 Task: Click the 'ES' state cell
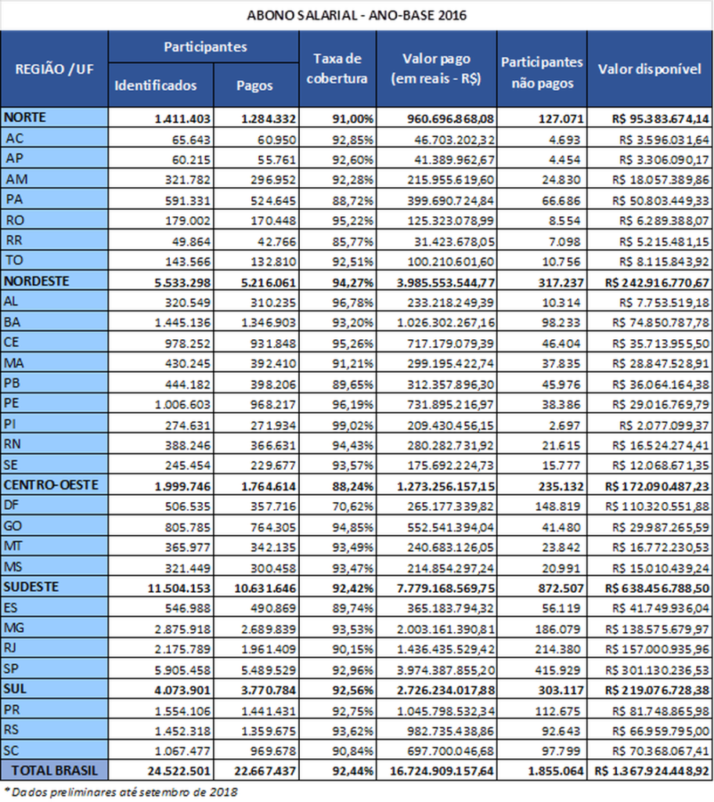[x=54, y=608]
